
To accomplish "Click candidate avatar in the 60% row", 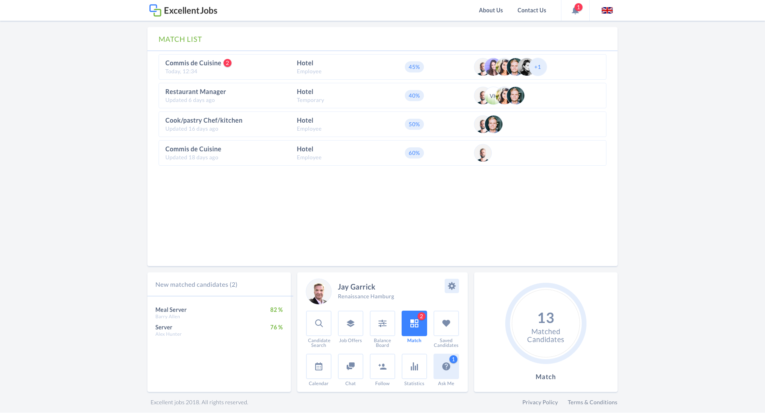I will pos(483,153).
